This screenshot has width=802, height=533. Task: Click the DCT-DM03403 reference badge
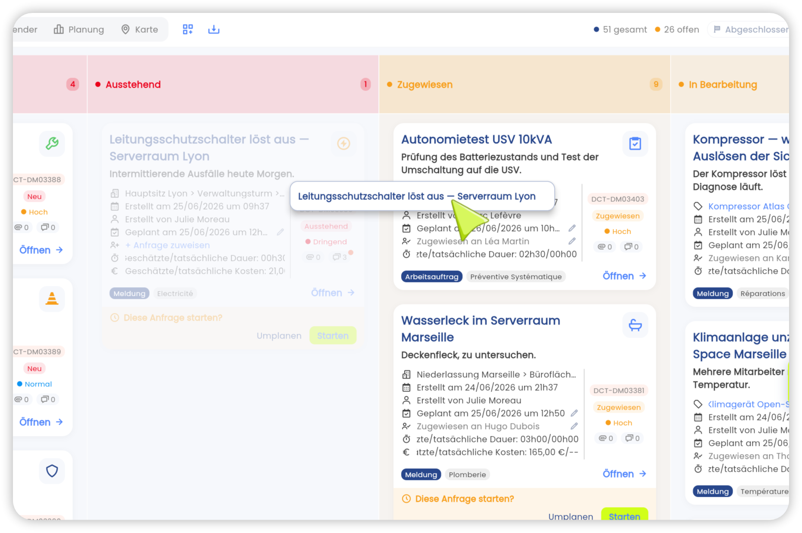tap(617, 199)
